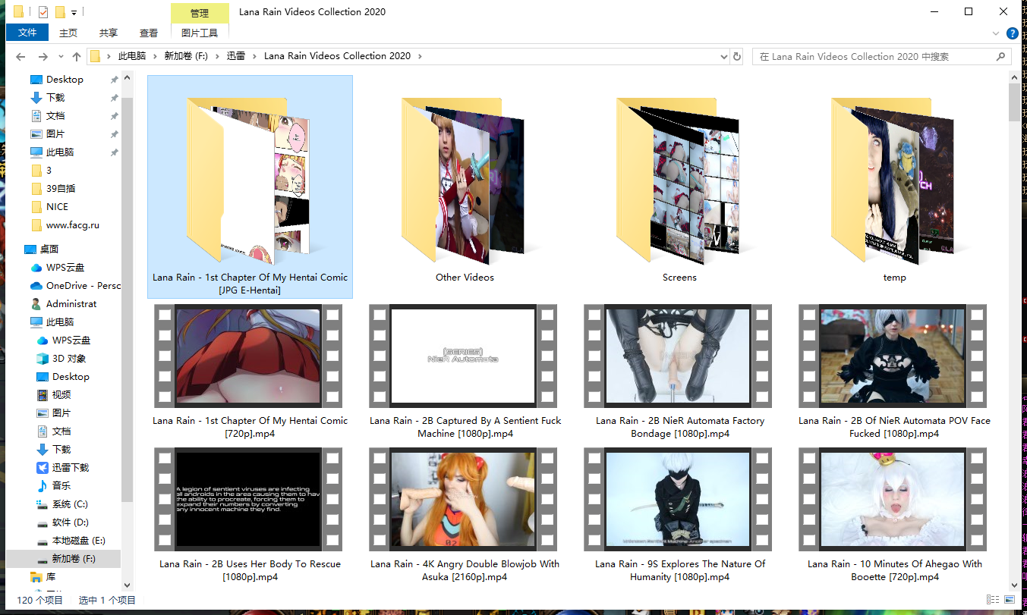Go forward using the Forward arrow
Viewport: 1027px width, 615px height.
tap(43, 56)
